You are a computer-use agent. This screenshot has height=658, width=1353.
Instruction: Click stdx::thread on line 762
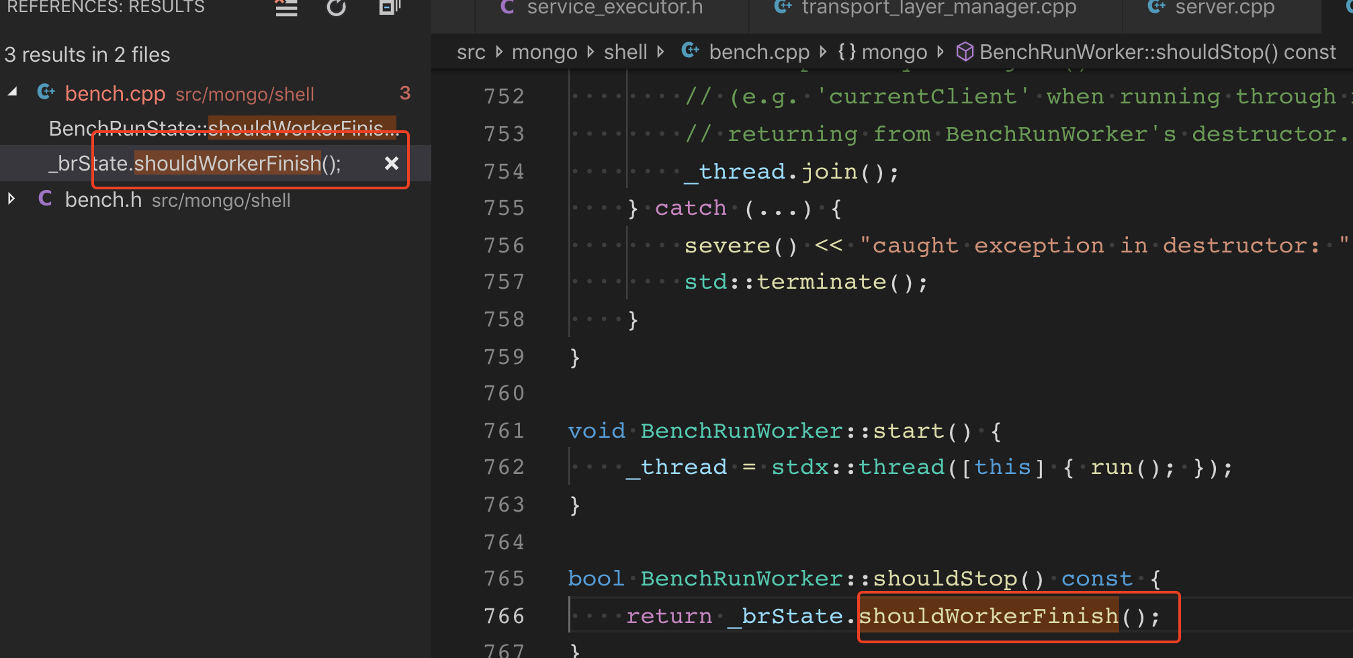[x=858, y=467]
